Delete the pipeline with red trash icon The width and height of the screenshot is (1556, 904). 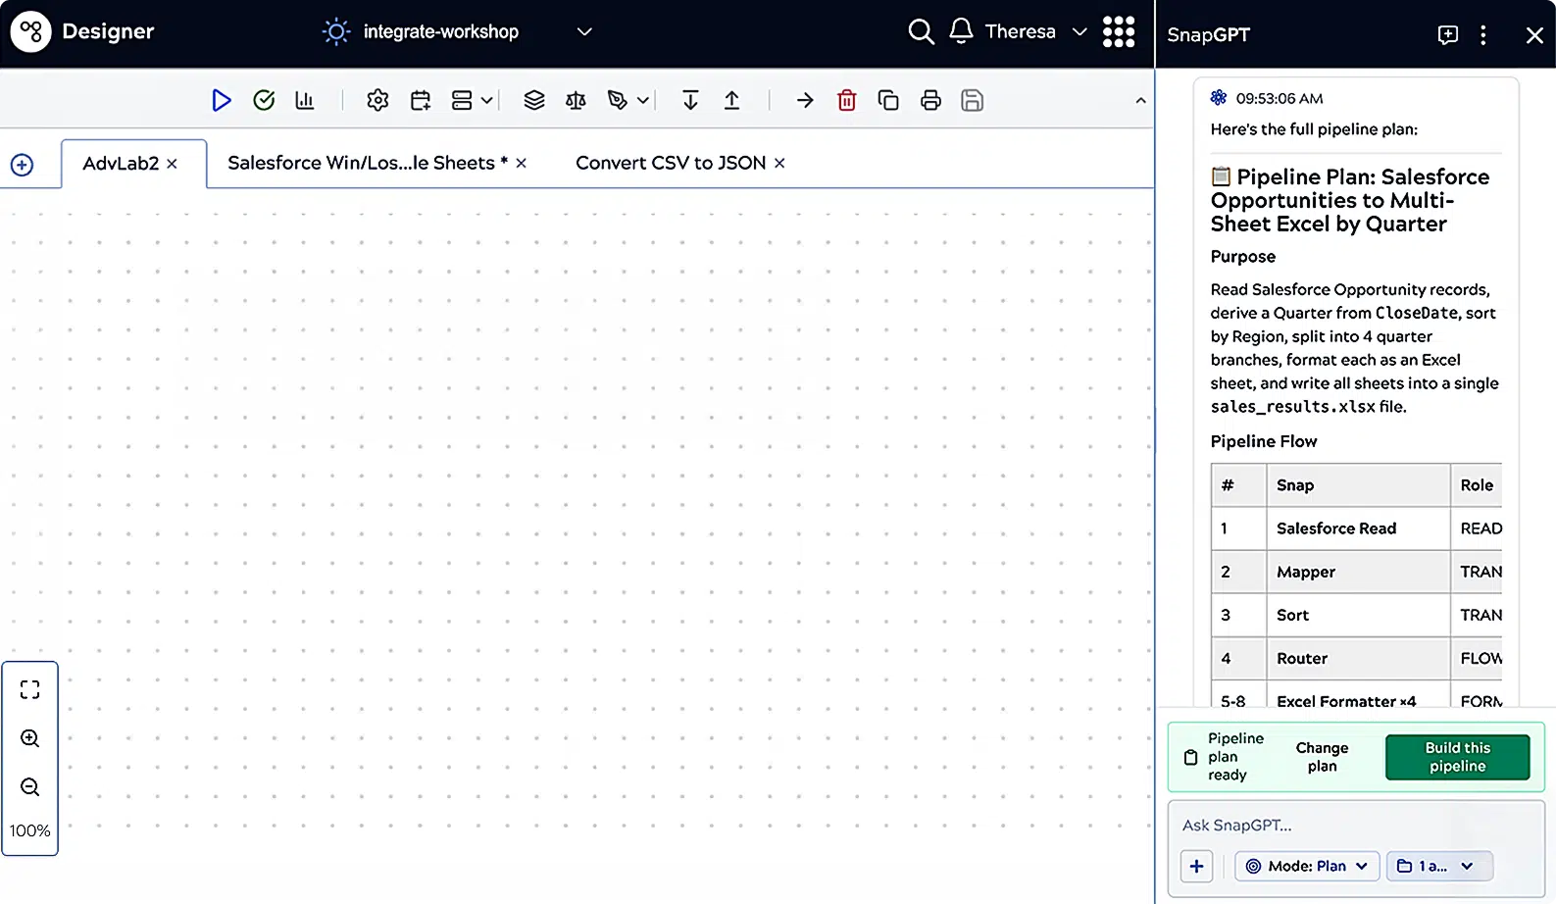click(x=847, y=100)
